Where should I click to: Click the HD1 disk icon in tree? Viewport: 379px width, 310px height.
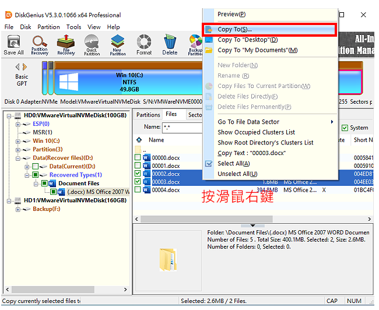point(18,200)
